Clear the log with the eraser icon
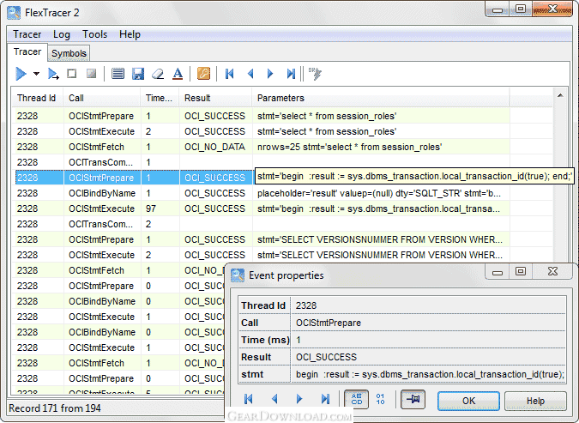The image size is (579, 423). [x=158, y=74]
